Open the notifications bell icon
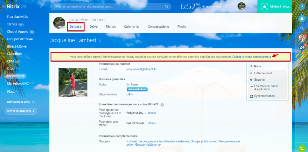Image resolution: width=308 pixels, height=152 pixels. tap(302, 18)
